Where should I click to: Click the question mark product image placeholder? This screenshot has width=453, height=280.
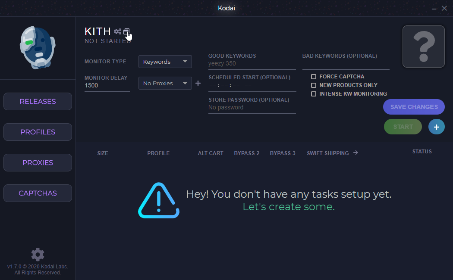pyautogui.click(x=423, y=47)
